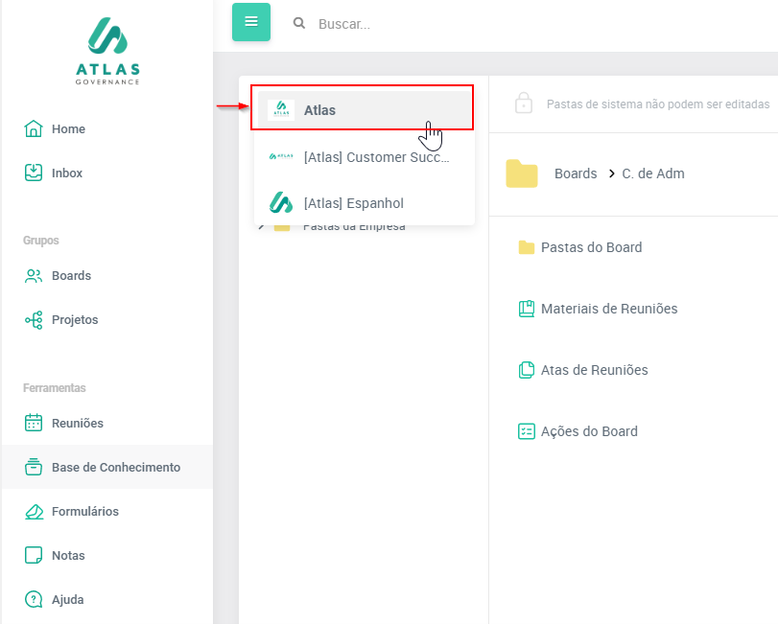Open Materiais de Reuniões folder
Image resolution: width=778 pixels, height=624 pixels.
click(x=608, y=309)
